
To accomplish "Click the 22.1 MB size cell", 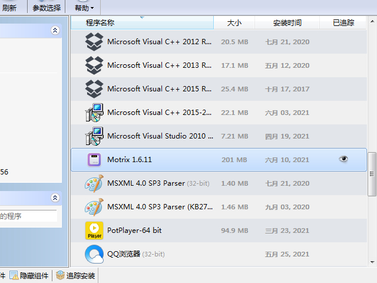I will [234, 113].
